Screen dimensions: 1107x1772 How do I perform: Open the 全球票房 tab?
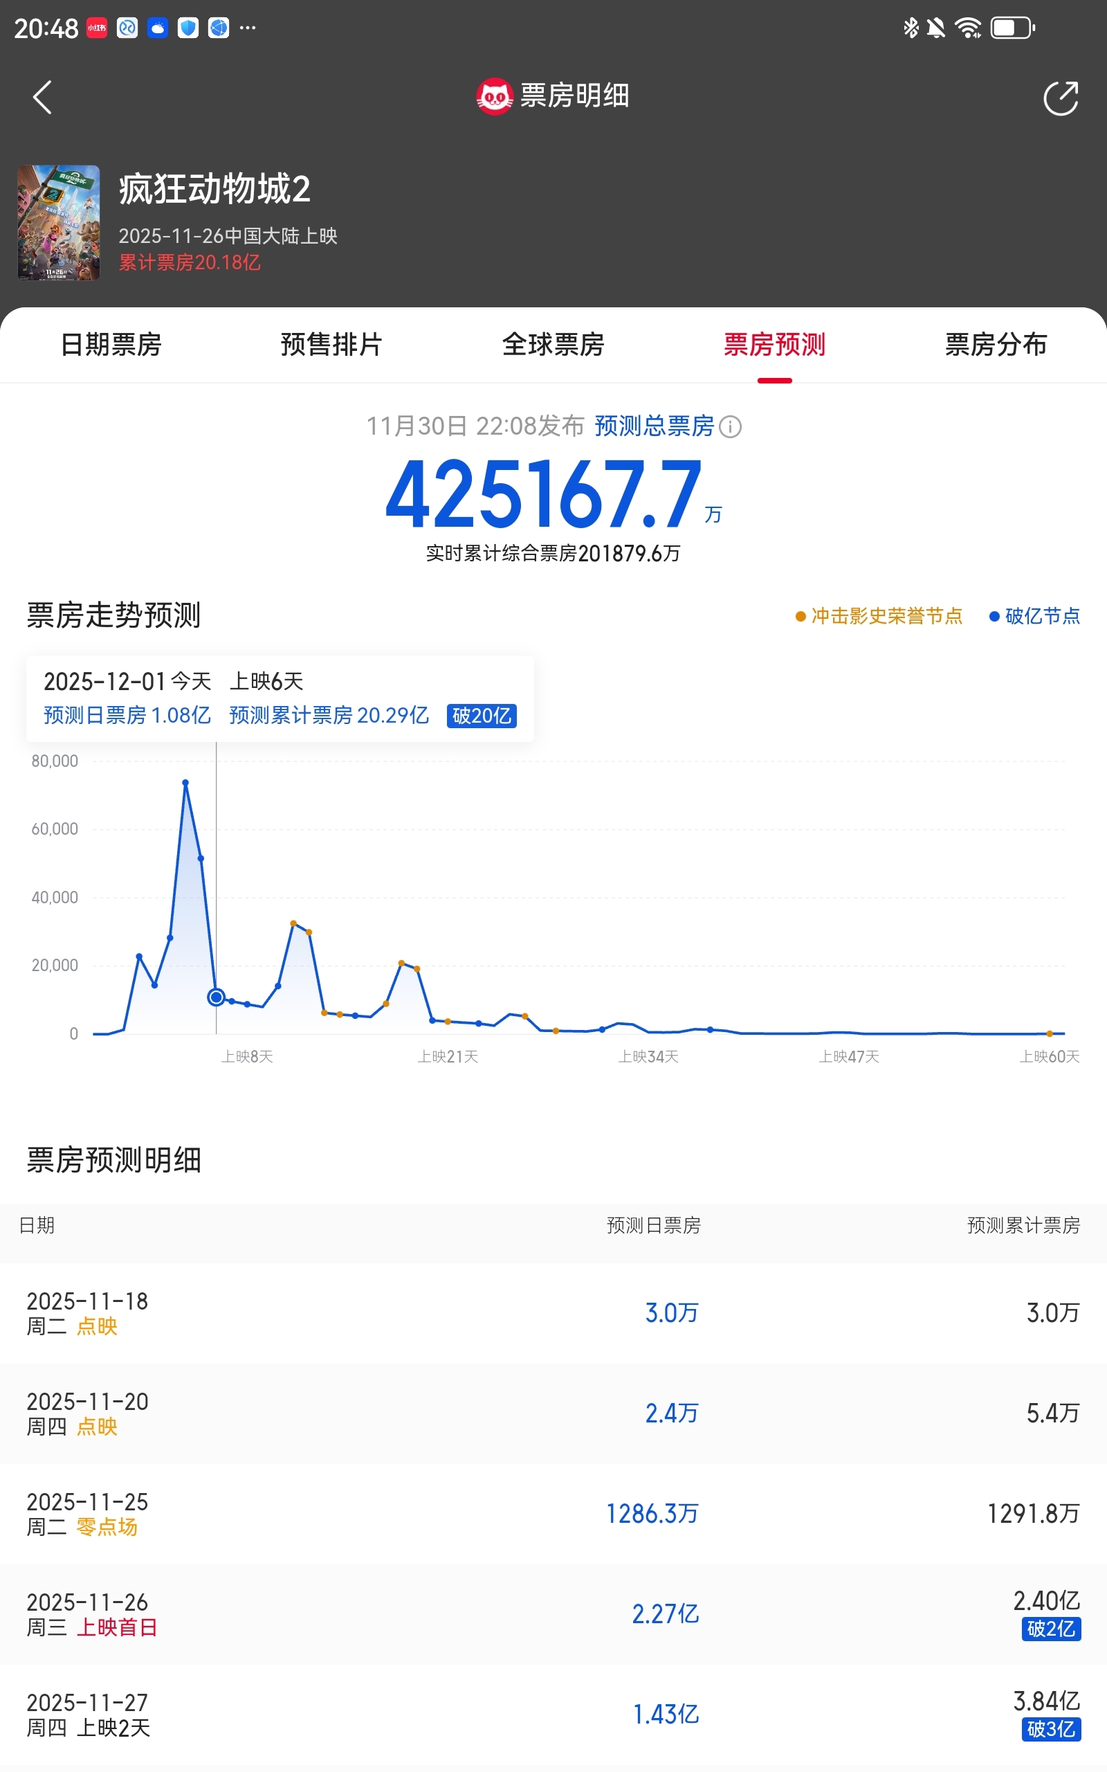553,344
